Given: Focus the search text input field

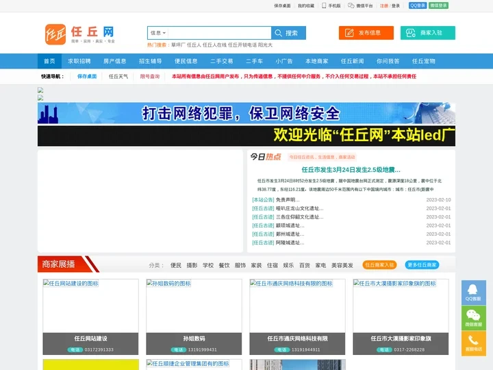Looking at the screenshot, I should (x=220, y=33).
